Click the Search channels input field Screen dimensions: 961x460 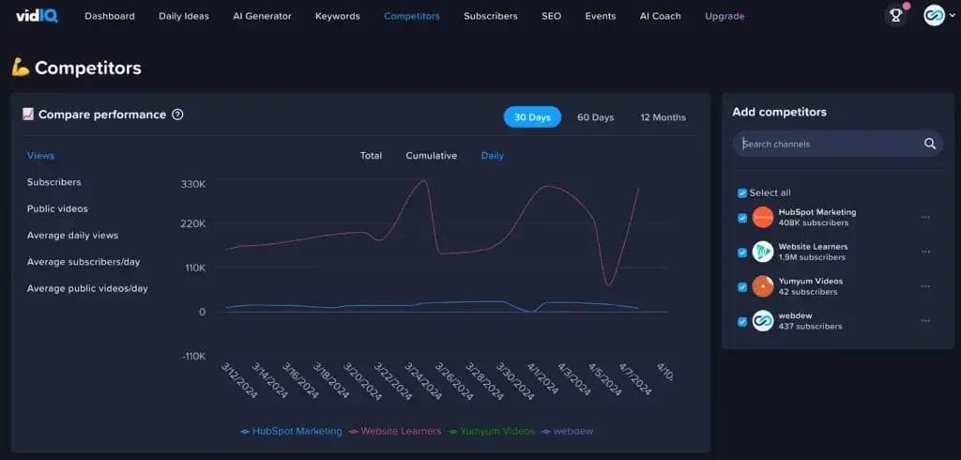click(826, 144)
